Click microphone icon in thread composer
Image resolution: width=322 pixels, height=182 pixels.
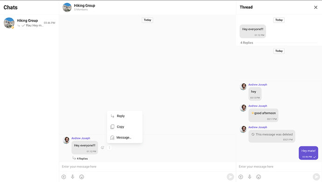(x=250, y=177)
